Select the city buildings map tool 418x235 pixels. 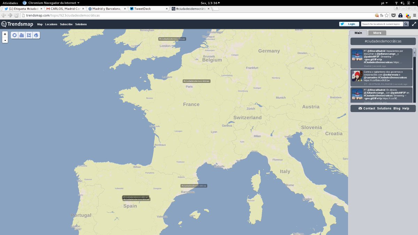22,35
